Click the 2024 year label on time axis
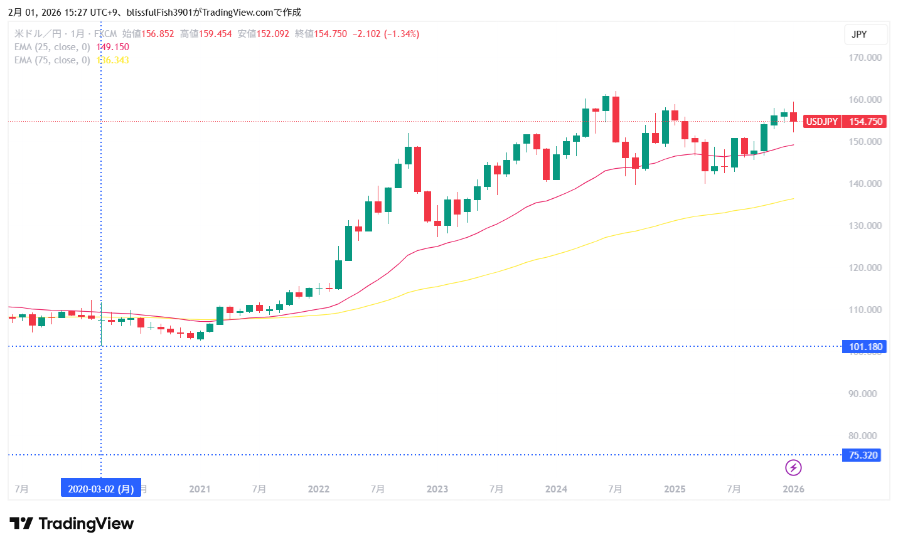Screen dimensions: 898x547 pos(556,489)
